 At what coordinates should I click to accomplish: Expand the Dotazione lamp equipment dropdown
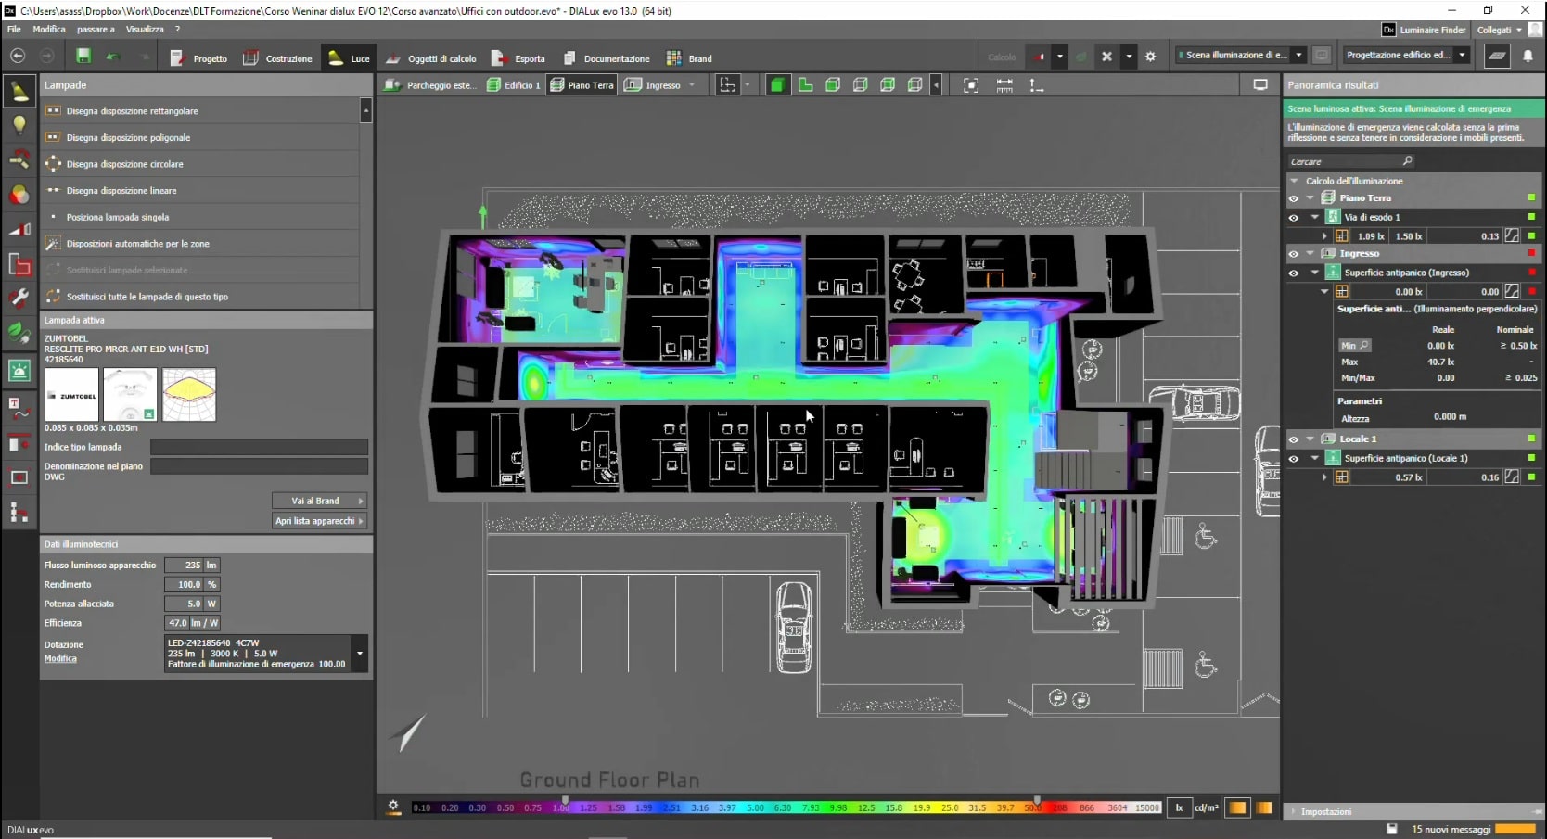coord(360,654)
